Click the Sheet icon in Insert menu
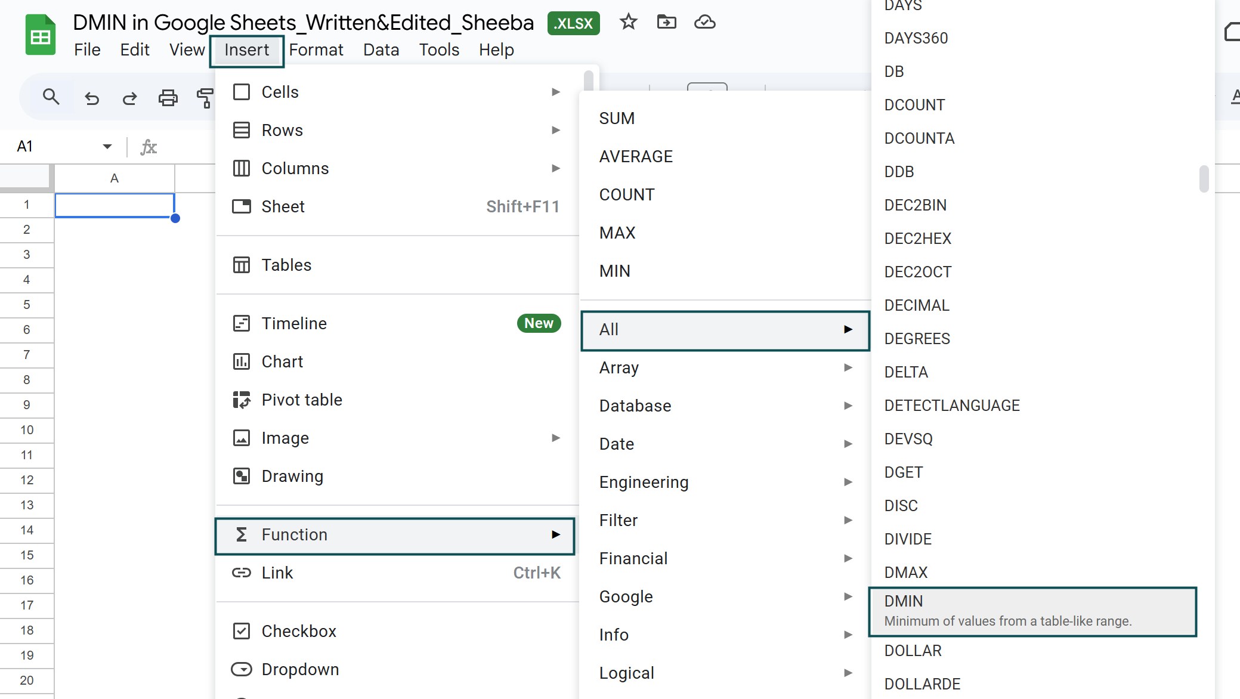The image size is (1240, 699). tap(242, 206)
